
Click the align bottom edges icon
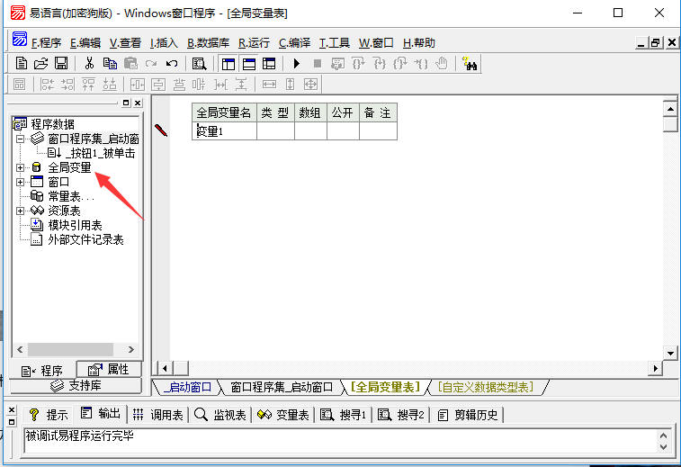coord(110,85)
